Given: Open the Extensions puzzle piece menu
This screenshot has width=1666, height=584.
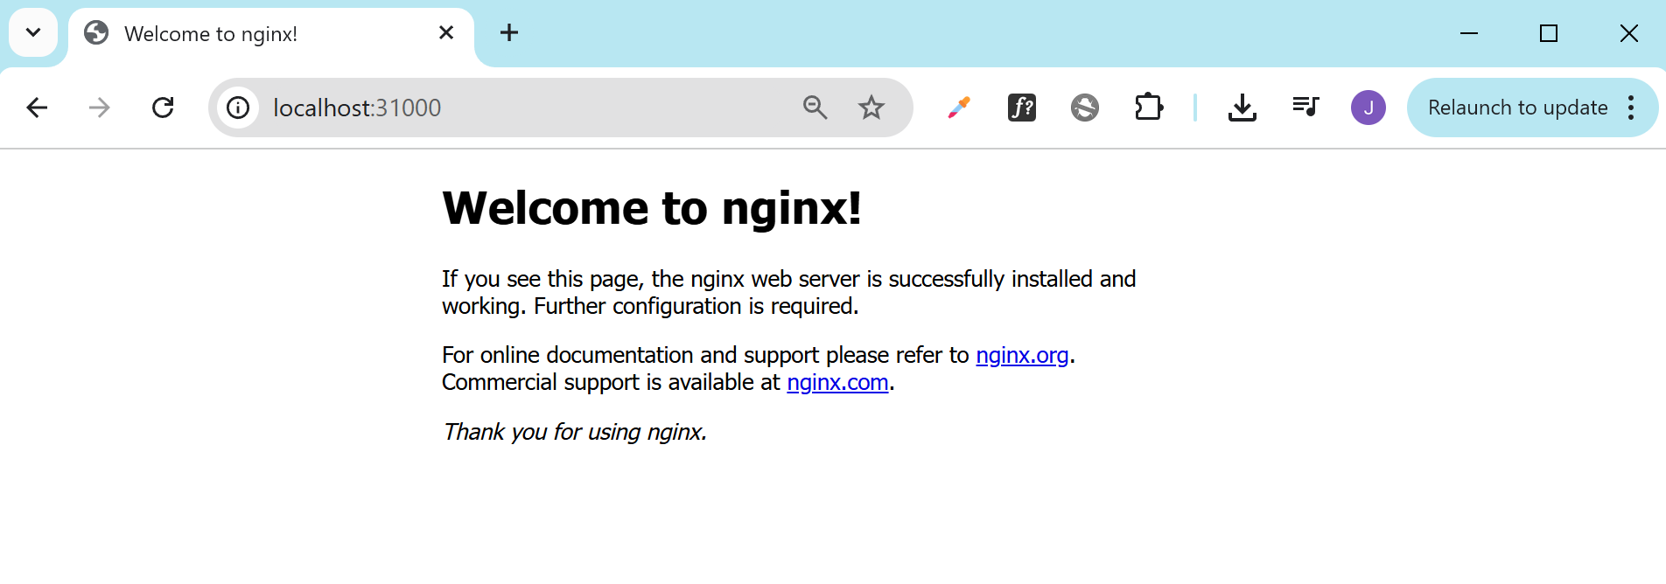Looking at the screenshot, I should 1148,108.
